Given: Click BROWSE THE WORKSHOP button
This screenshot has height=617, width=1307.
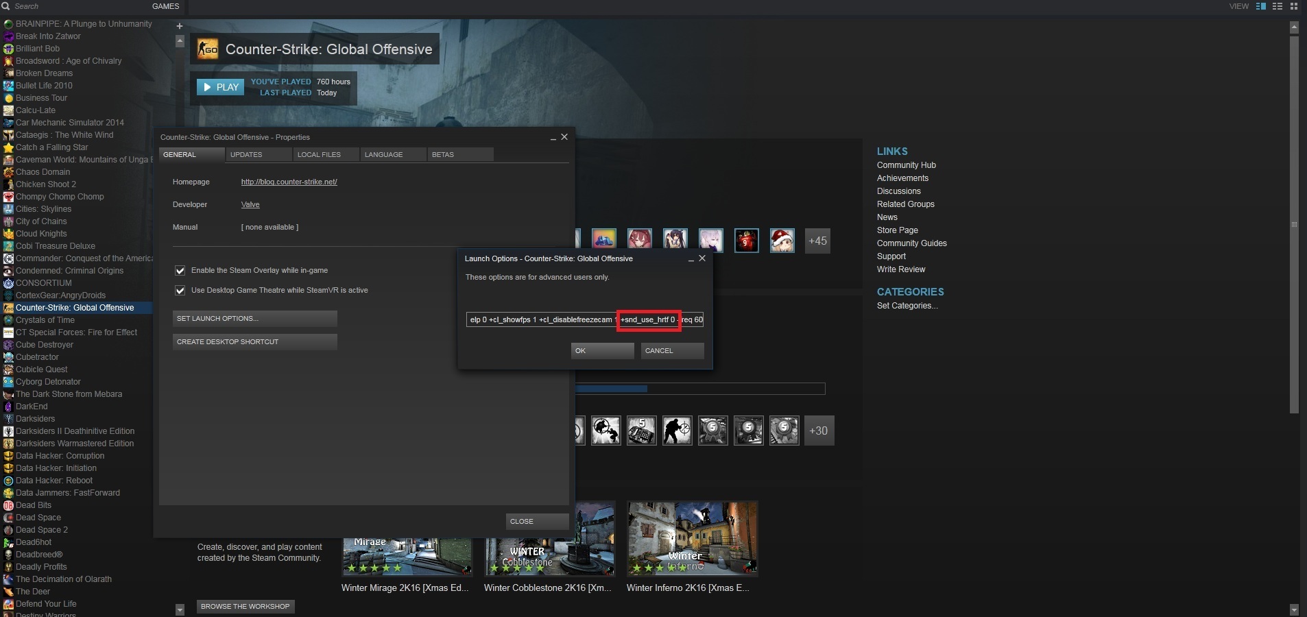Looking at the screenshot, I should (x=246, y=606).
